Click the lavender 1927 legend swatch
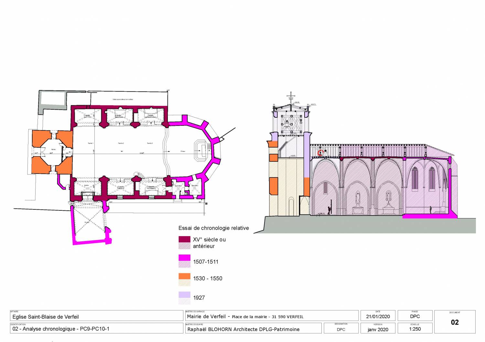Screen dimensions: 485x342 click(x=184, y=295)
